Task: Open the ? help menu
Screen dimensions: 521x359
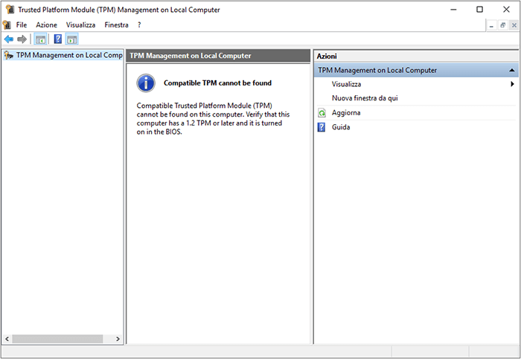Action: pyautogui.click(x=139, y=25)
